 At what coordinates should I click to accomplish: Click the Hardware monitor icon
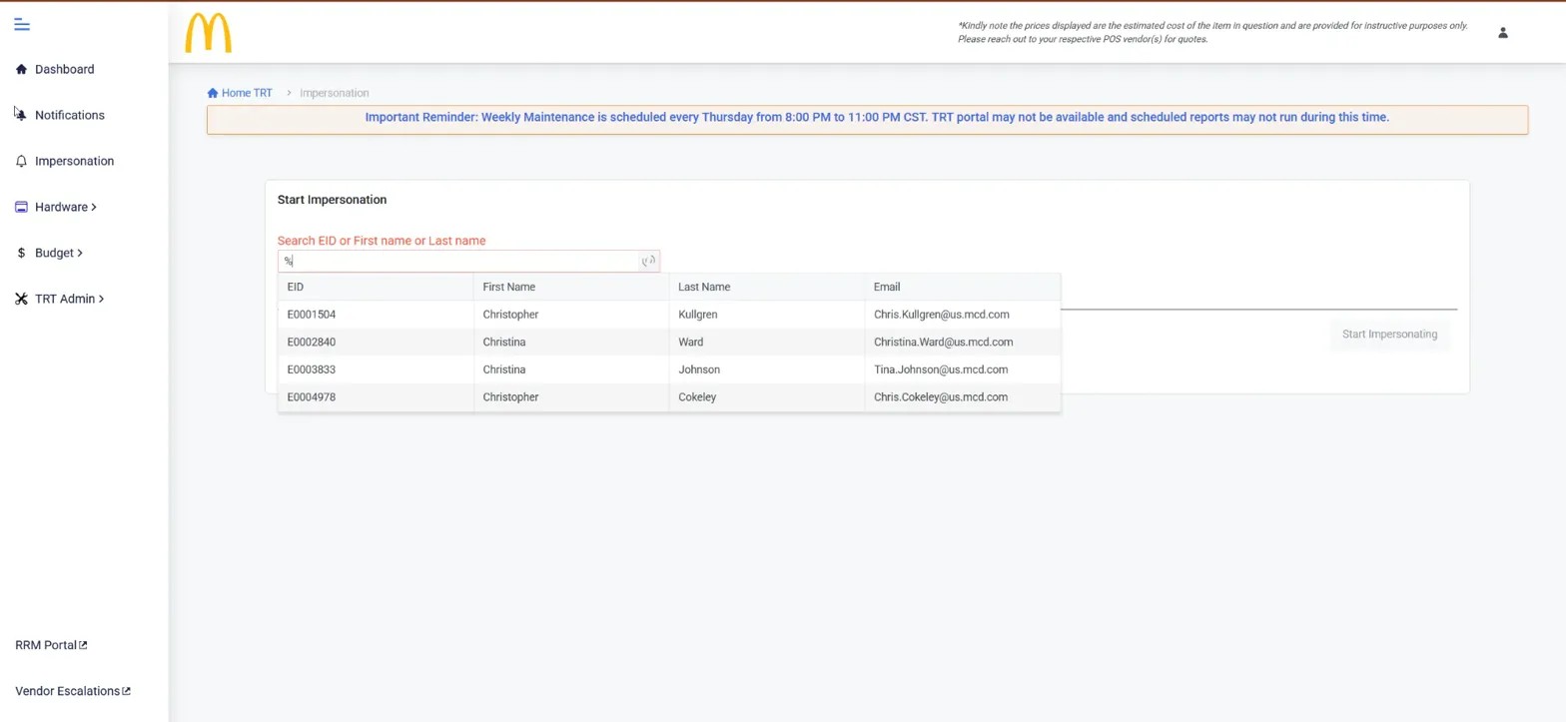21,207
